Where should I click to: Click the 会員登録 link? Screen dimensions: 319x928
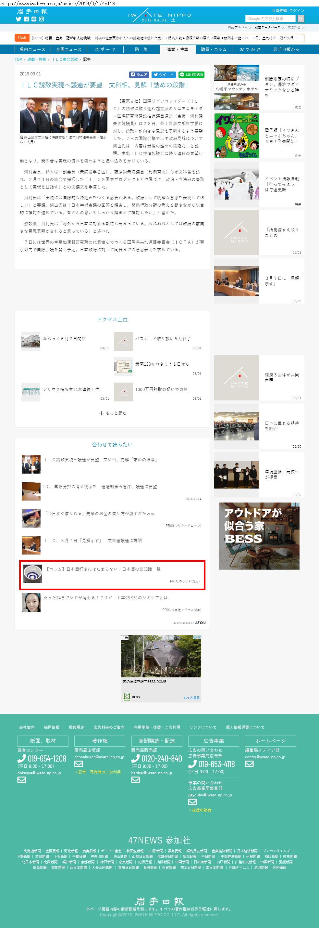point(279,10)
